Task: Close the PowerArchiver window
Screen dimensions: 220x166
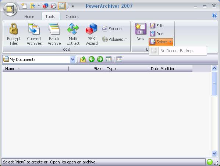Action: tap(214, 6)
